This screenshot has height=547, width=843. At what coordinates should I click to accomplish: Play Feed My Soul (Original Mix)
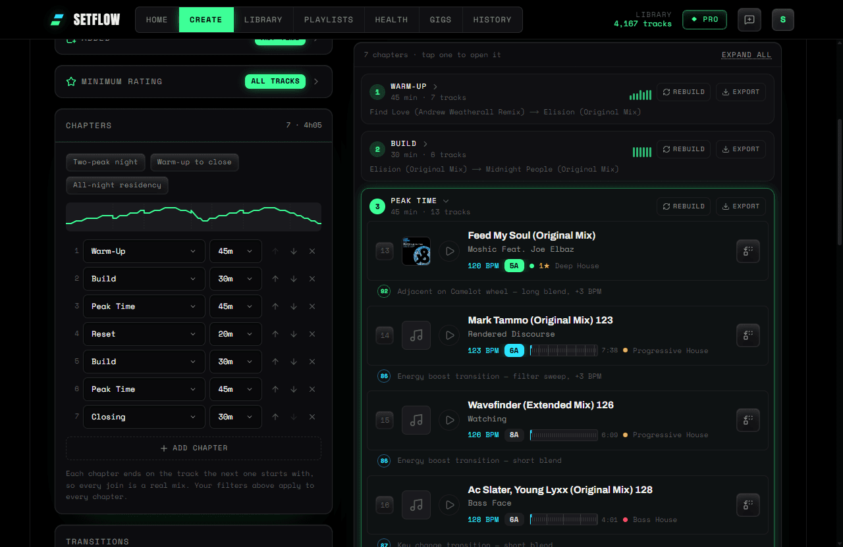point(449,250)
